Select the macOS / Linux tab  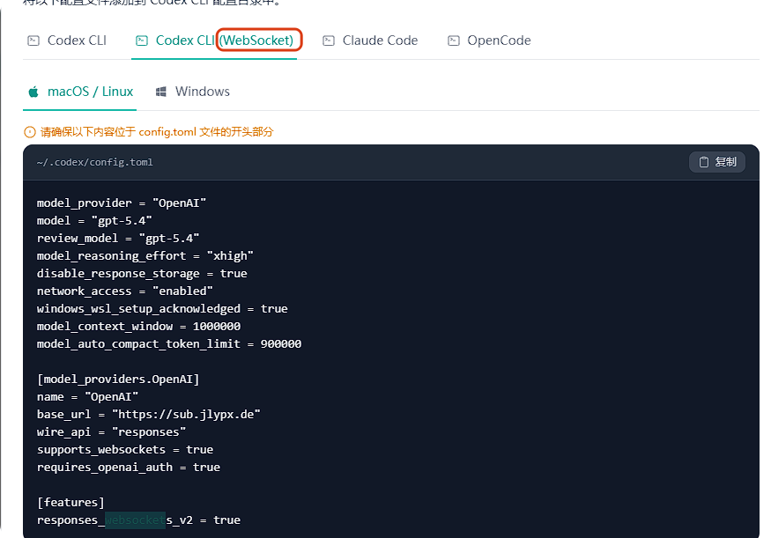(x=81, y=92)
